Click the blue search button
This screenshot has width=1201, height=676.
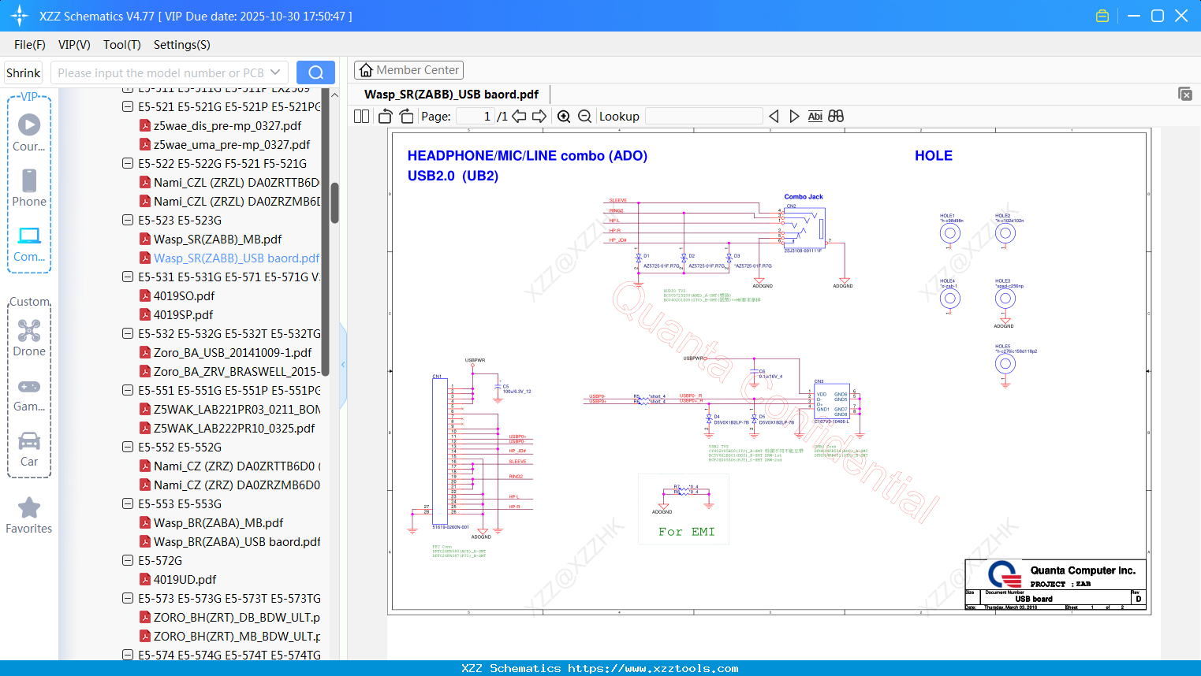[315, 72]
